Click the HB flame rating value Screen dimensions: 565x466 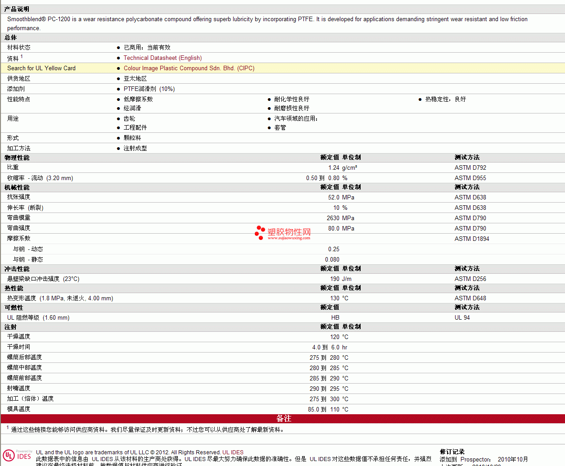(335, 317)
